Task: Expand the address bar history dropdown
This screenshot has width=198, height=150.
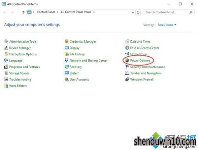Action: [133, 12]
